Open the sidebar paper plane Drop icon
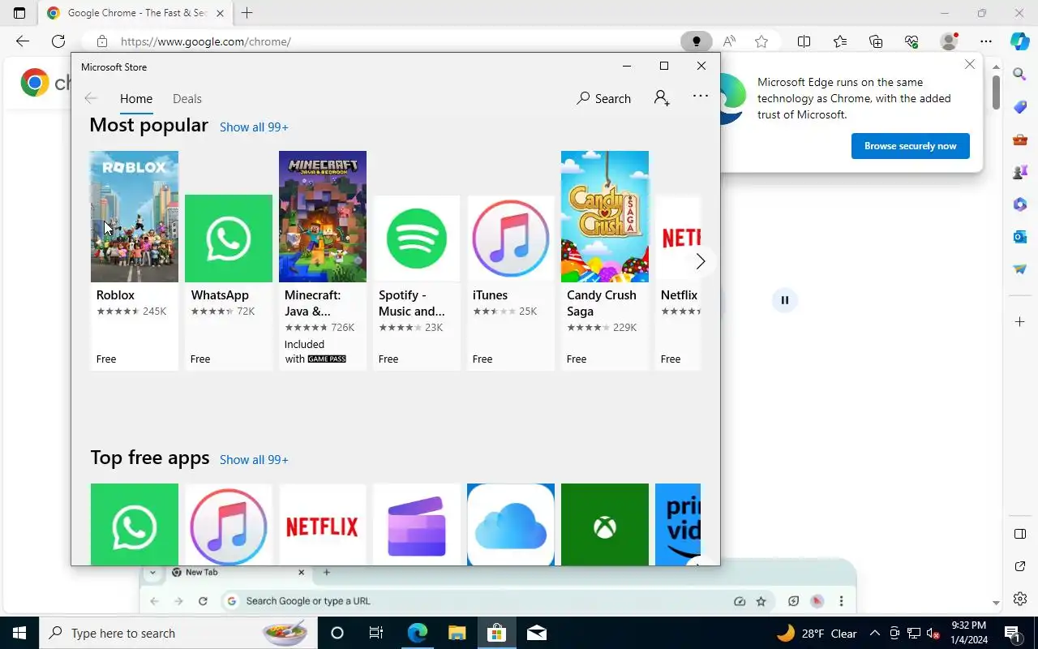The width and height of the screenshot is (1038, 649). [1020, 269]
